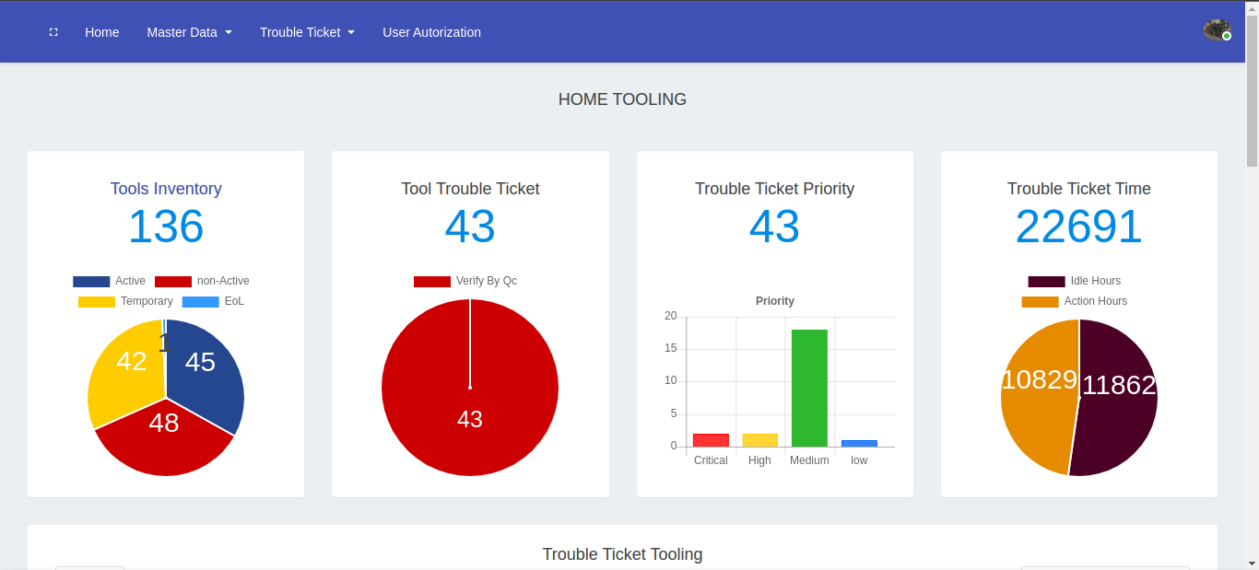The width and height of the screenshot is (1259, 570).
Task: Click the Action Hours legend swatch
Action: click(1040, 301)
